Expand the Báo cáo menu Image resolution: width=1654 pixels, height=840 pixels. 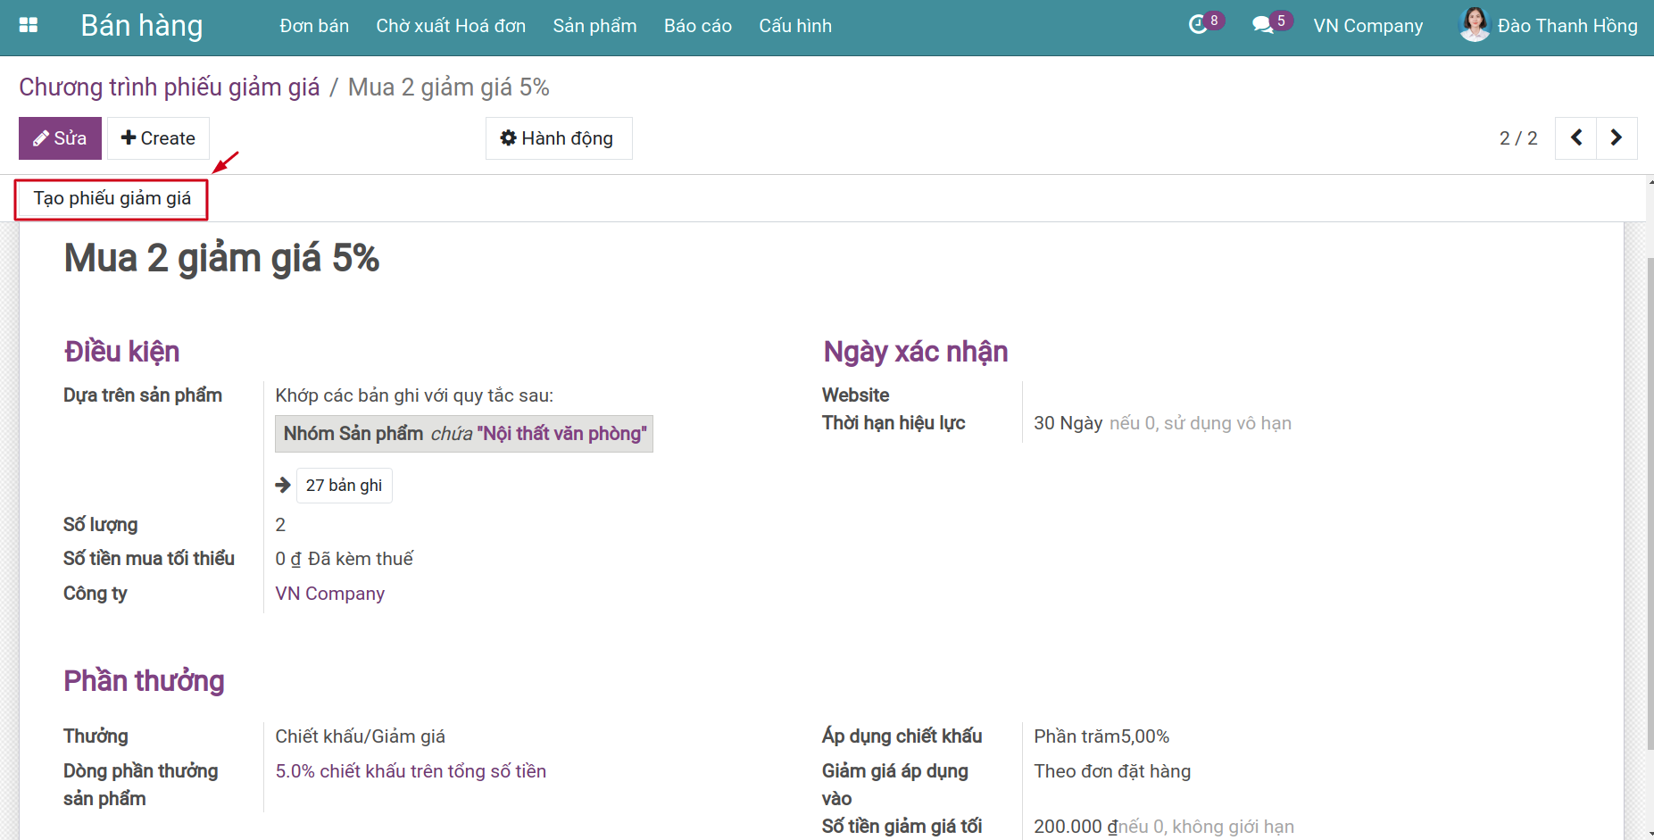coord(698,26)
